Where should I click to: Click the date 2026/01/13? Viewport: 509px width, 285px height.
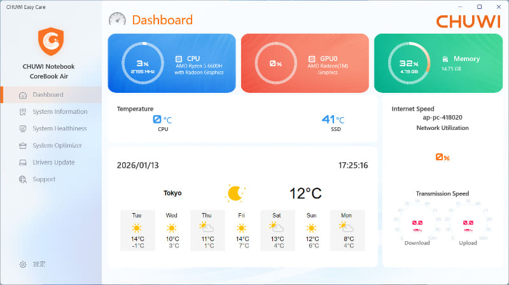coord(137,165)
